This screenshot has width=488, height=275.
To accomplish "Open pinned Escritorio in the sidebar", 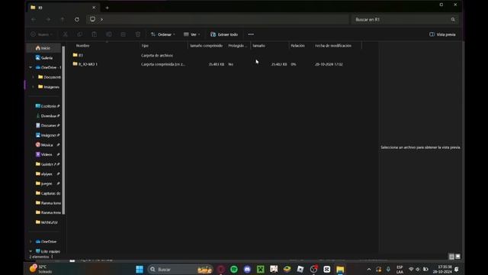I will pyautogui.click(x=47, y=106).
